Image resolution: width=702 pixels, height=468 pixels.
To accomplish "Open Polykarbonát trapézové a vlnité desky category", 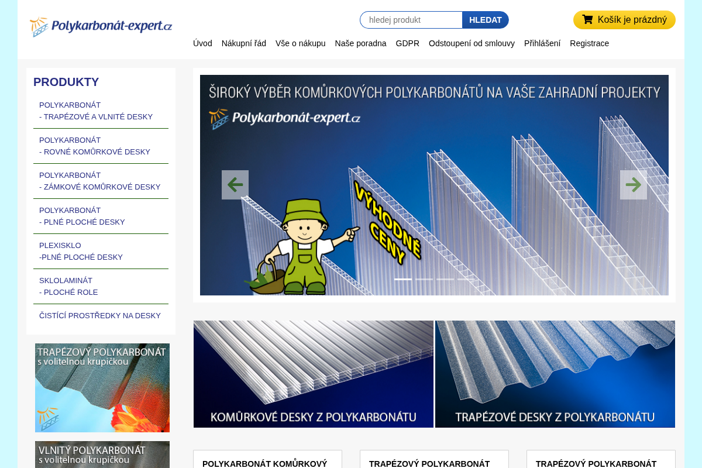I will click(101, 111).
